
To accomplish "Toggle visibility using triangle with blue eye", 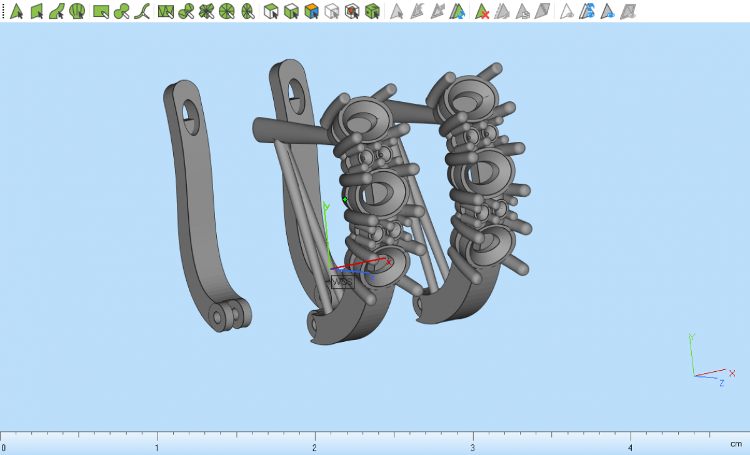I will point(607,11).
